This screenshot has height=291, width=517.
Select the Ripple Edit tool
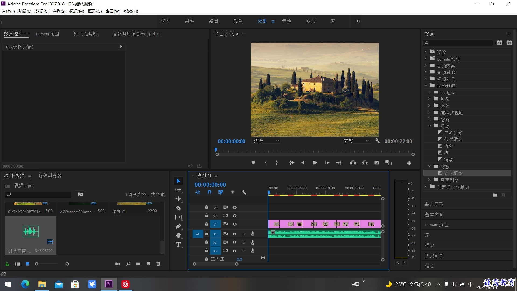(178, 199)
